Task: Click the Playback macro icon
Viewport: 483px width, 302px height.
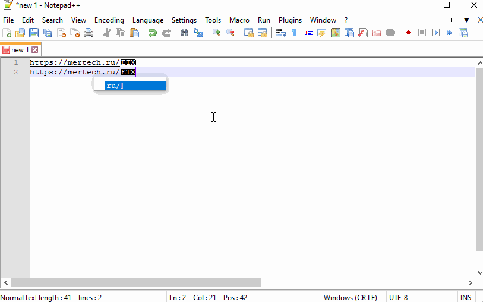Action: coord(435,33)
